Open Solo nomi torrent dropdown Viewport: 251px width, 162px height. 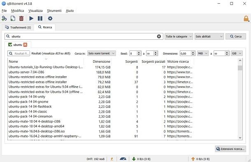click(102, 53)
